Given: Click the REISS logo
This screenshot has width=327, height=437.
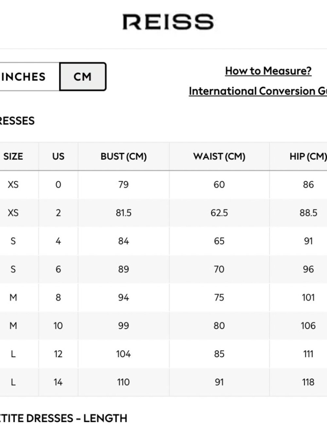Looking at the screenshot, I should 168,22.
